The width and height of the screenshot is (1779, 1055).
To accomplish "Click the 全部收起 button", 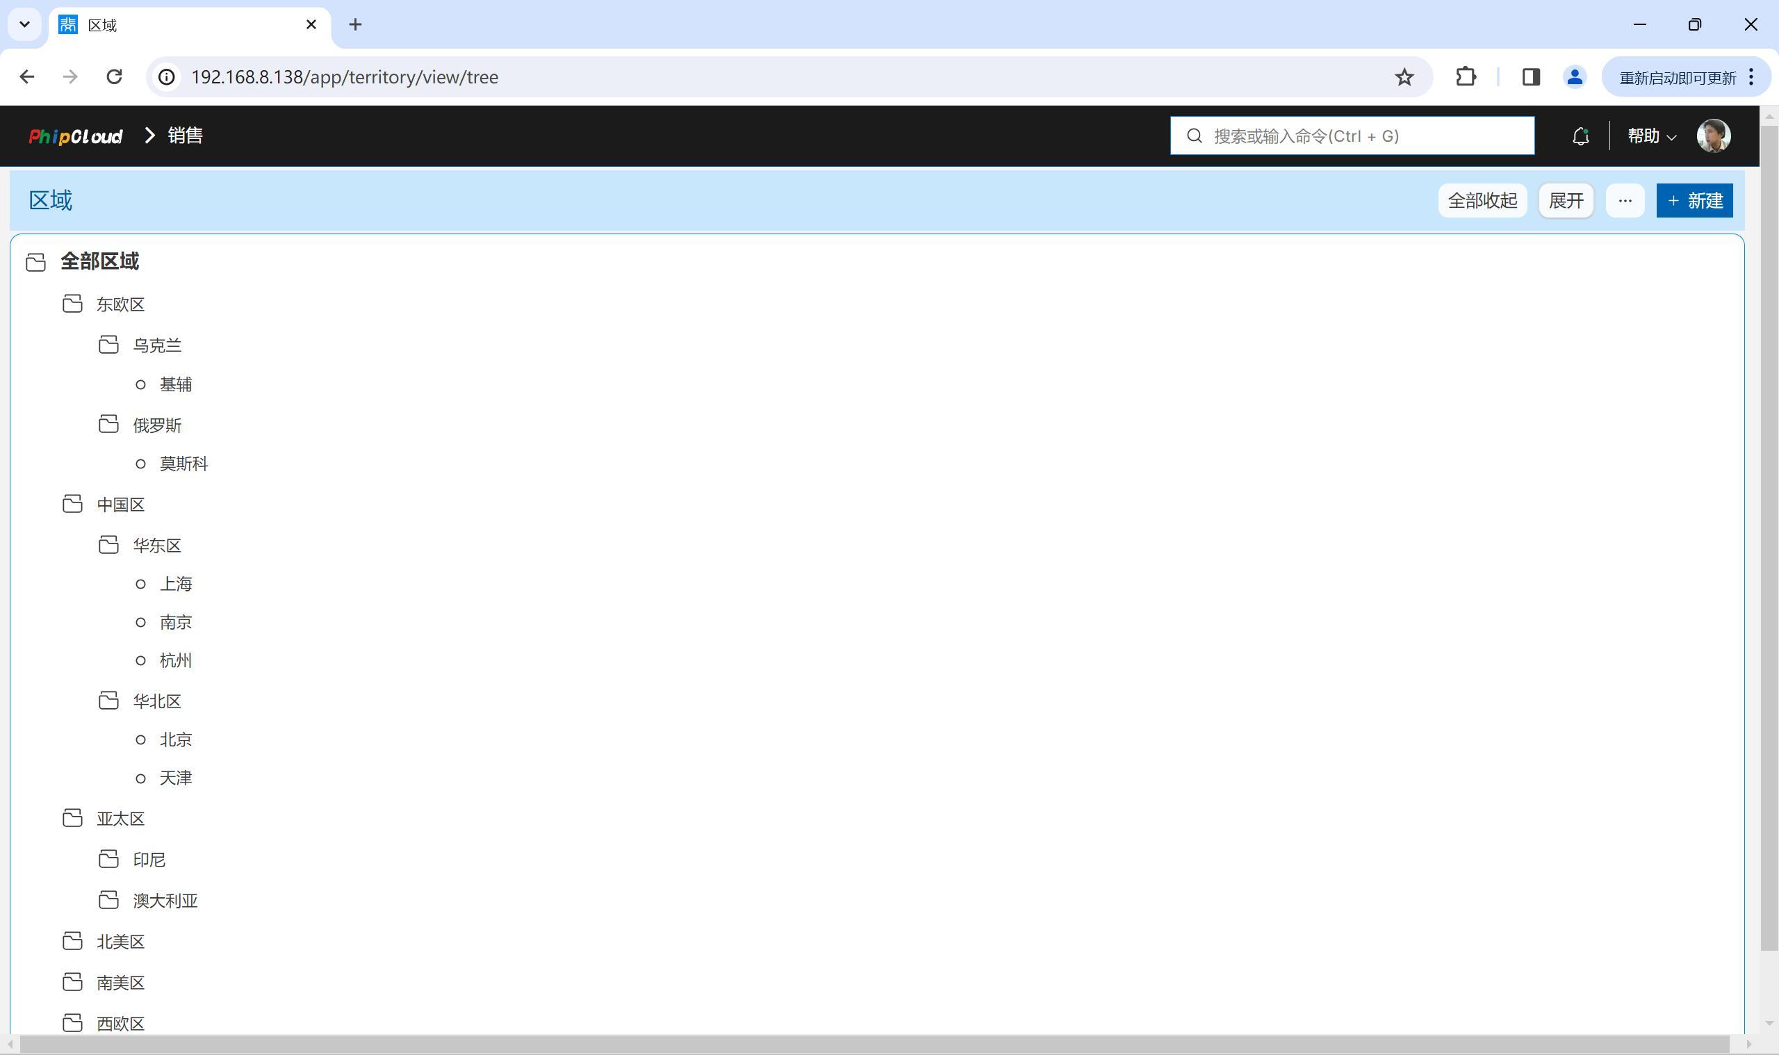I will (x=1482, y=200).
